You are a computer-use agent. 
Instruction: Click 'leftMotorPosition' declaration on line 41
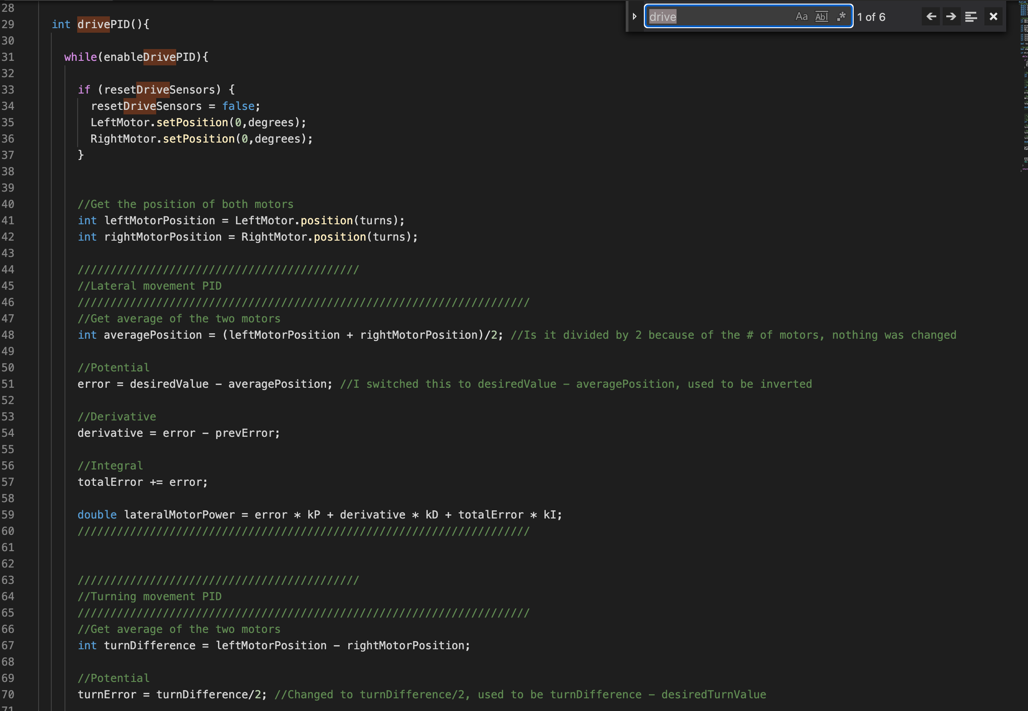[159, 220]
